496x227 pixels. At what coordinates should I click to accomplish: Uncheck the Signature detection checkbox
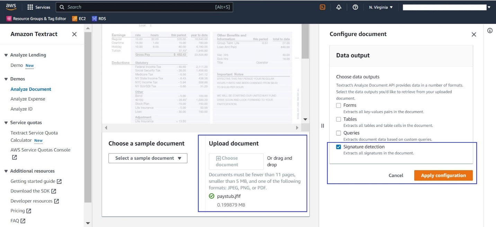339,147
